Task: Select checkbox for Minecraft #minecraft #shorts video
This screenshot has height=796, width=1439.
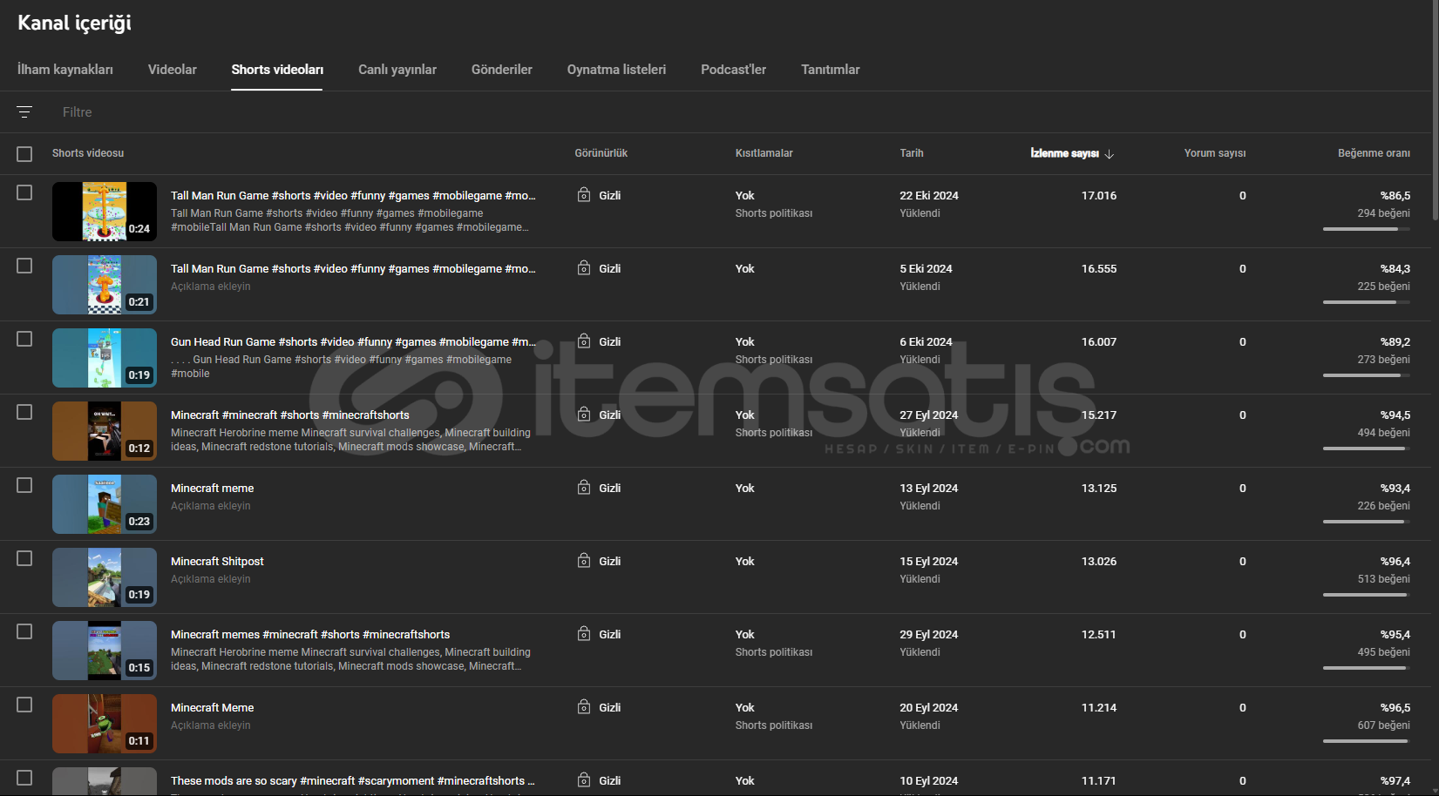Action: click(x=24, y=412)
